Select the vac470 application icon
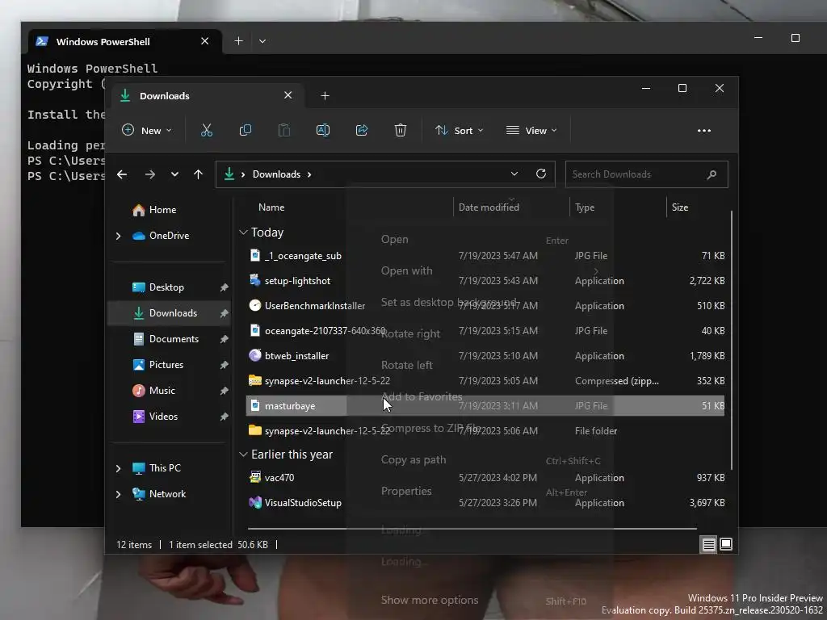Image resolution: width=827 pixels, height=620 pixels. tap(254, 477)
